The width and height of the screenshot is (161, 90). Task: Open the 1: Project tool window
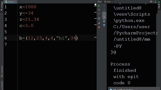click(x=2, y=6)
